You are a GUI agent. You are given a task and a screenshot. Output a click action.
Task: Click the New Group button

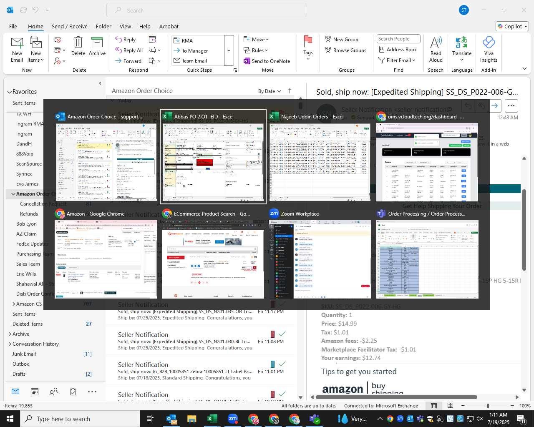click(x=342, y=39)
